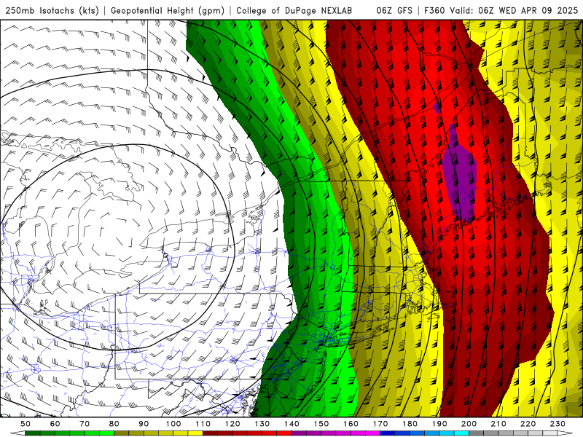Click the '250mb Isotachs (kts)' title text
Screen dimensions: 583x437
(x=52, y=10)
